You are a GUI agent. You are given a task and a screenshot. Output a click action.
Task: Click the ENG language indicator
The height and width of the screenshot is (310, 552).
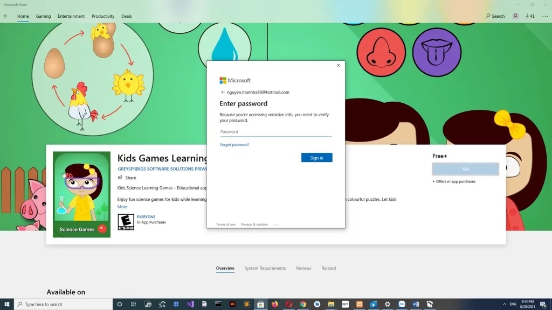click(x=513, y=304)
